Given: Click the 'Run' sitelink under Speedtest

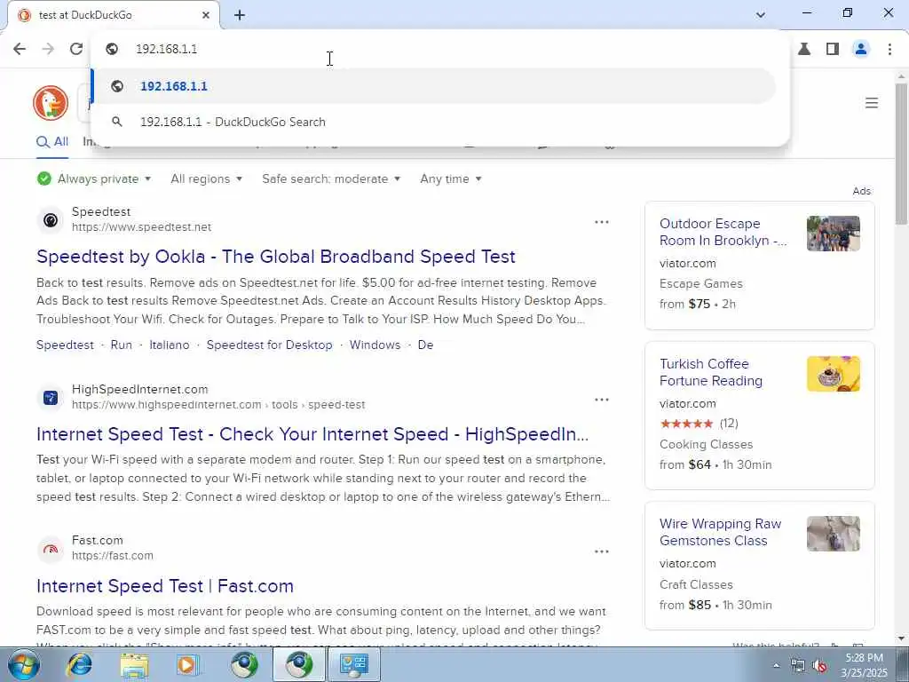Looking at the screenshot, I should (121, 345).
